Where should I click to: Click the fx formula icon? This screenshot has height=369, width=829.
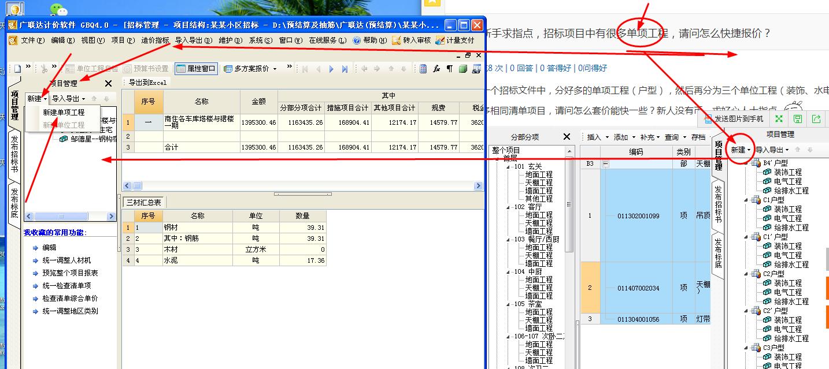click(x=436, y=69)
